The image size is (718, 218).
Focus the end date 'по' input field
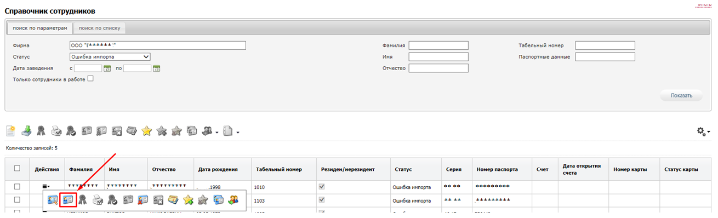[x=137, y=68]
